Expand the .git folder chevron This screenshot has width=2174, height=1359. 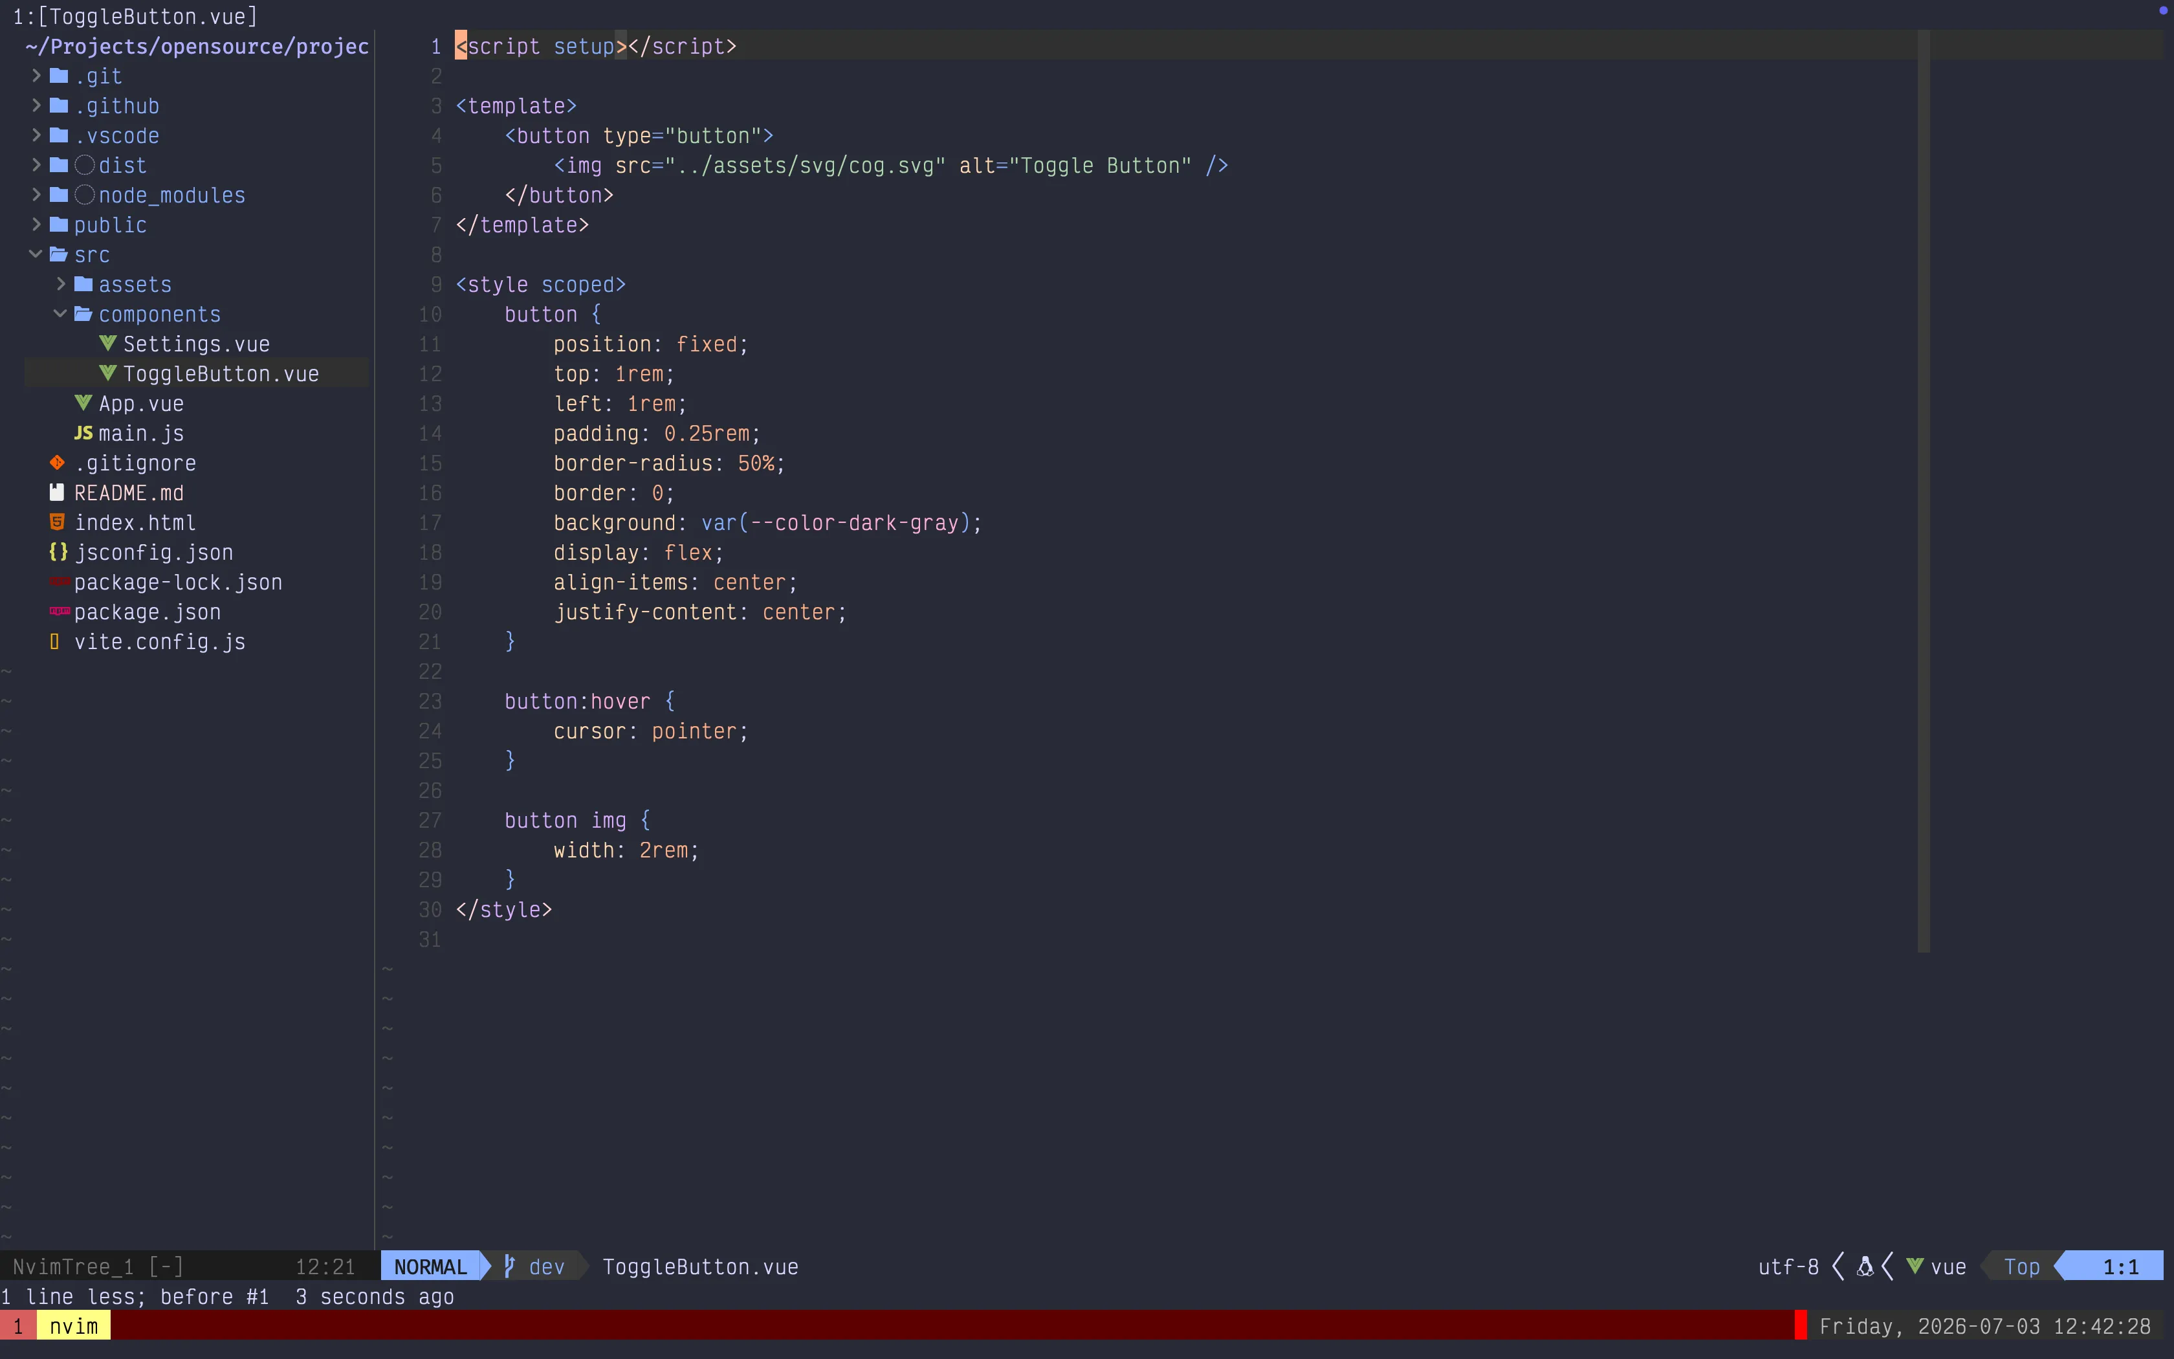click(x=36, y=76)
